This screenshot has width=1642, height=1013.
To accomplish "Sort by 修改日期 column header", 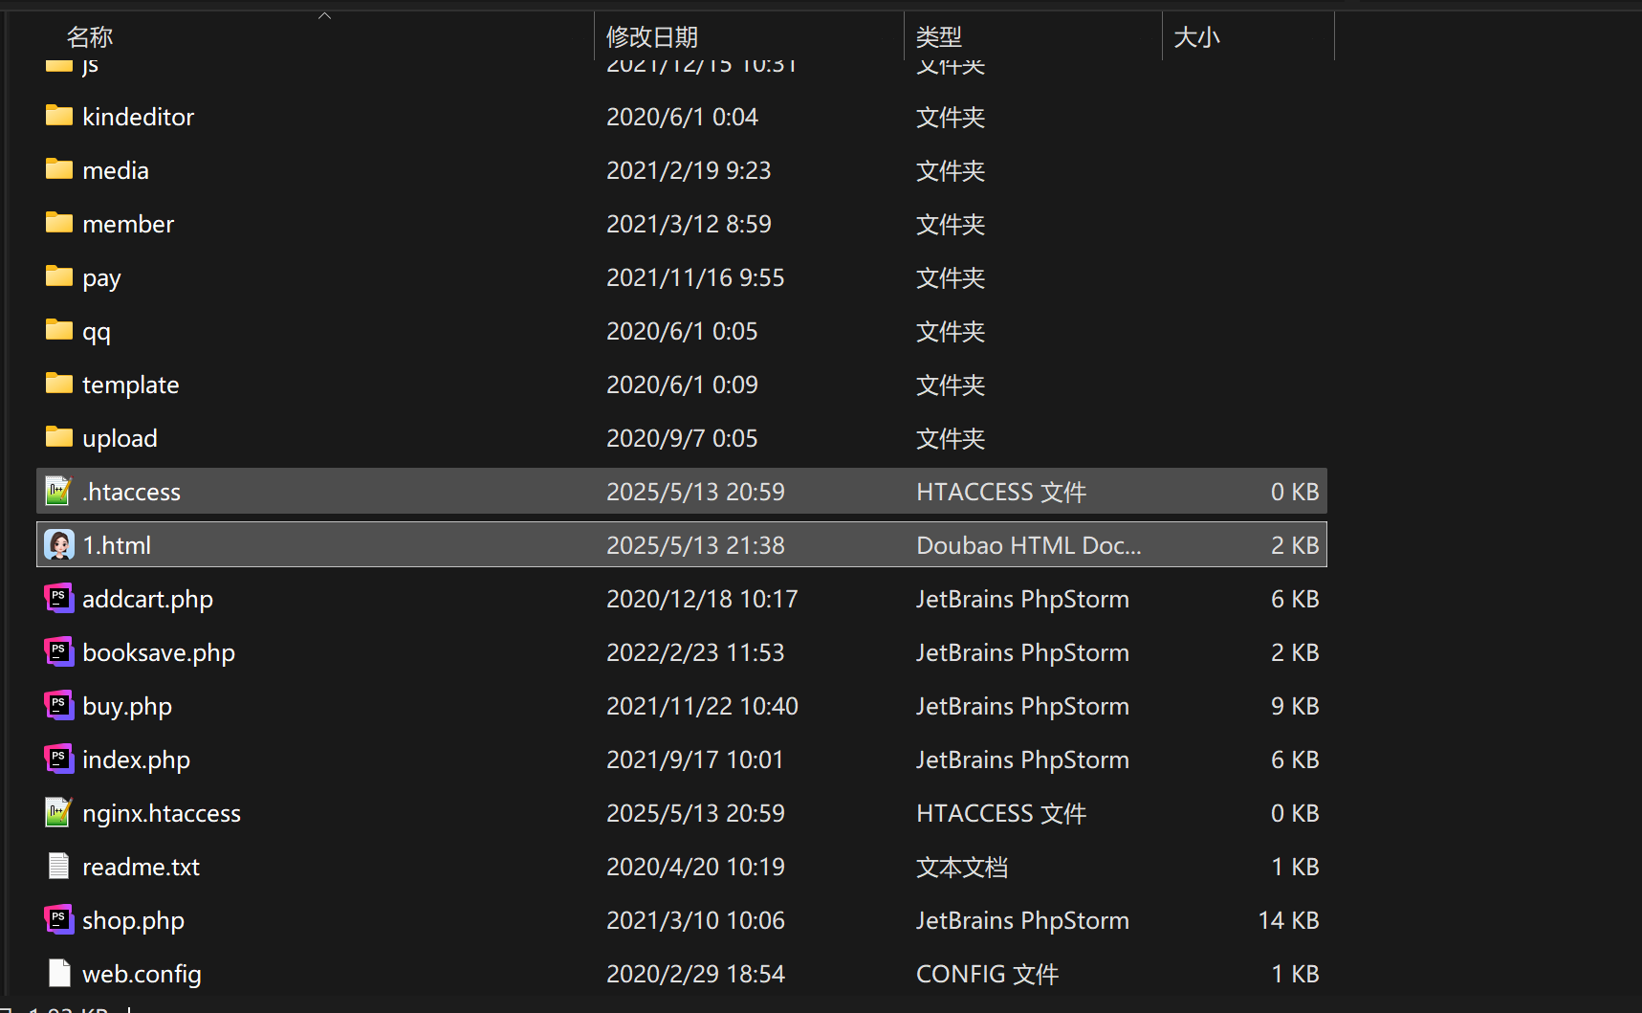I will [x=652, y=37].
